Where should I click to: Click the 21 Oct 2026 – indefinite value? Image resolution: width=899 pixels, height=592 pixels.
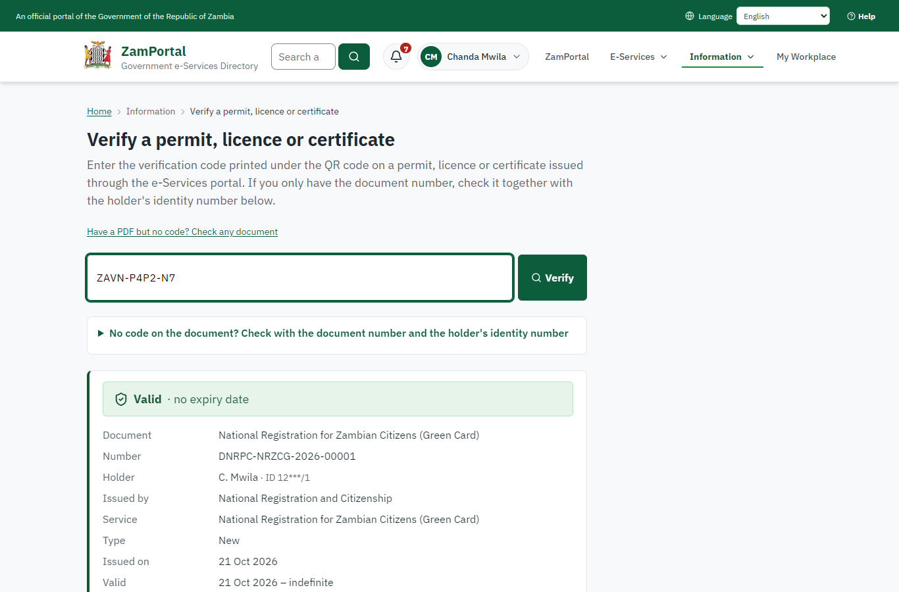tap(276, 582)
